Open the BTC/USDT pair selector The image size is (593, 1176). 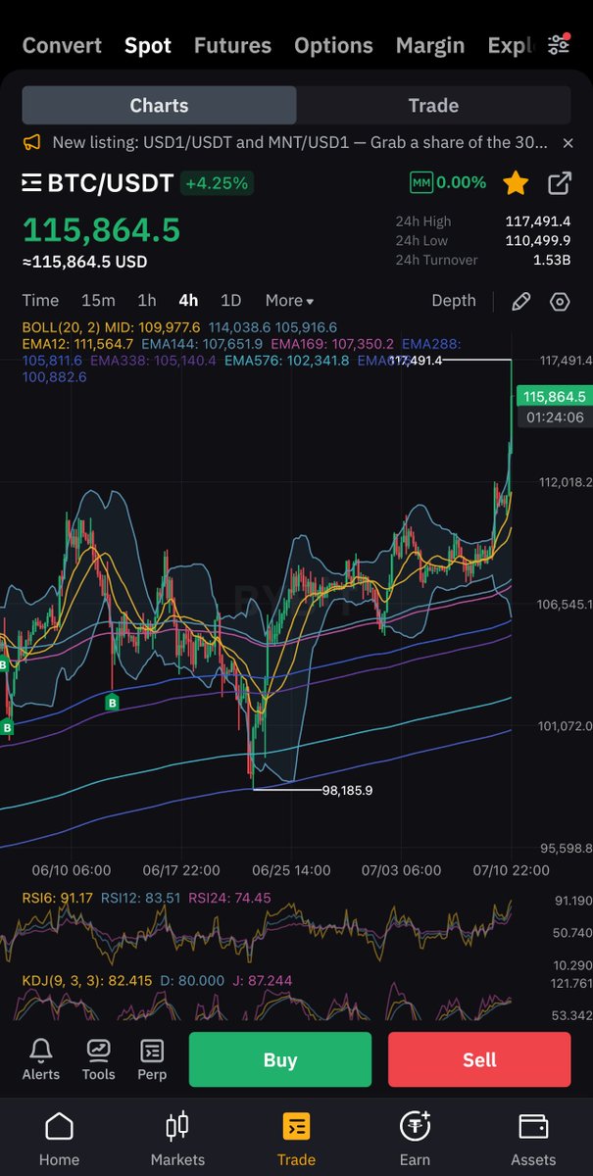point(98,182)
